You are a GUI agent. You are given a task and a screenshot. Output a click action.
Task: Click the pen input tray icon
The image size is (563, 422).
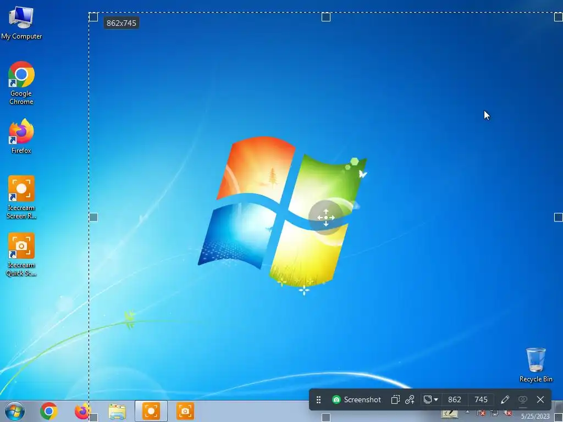450,414
